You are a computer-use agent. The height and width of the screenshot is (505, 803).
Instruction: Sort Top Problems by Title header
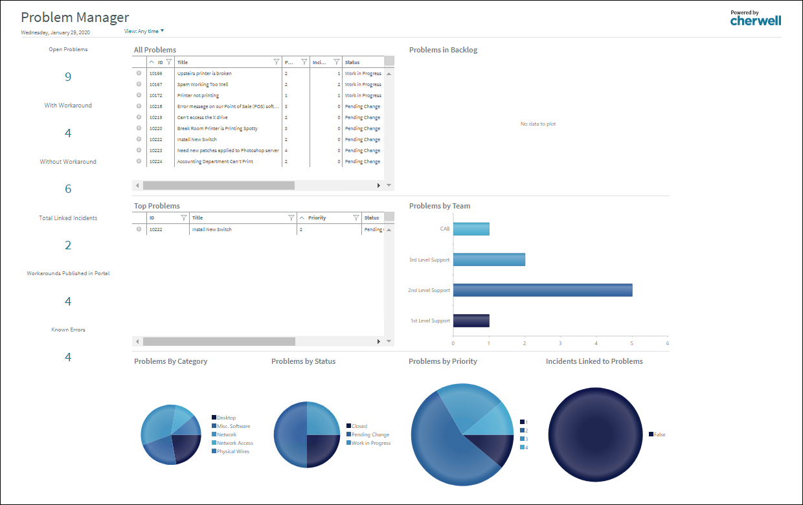[198, 218]
